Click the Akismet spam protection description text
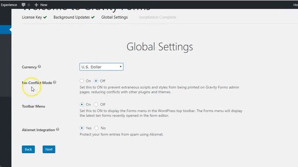 (x=122, y=135)
